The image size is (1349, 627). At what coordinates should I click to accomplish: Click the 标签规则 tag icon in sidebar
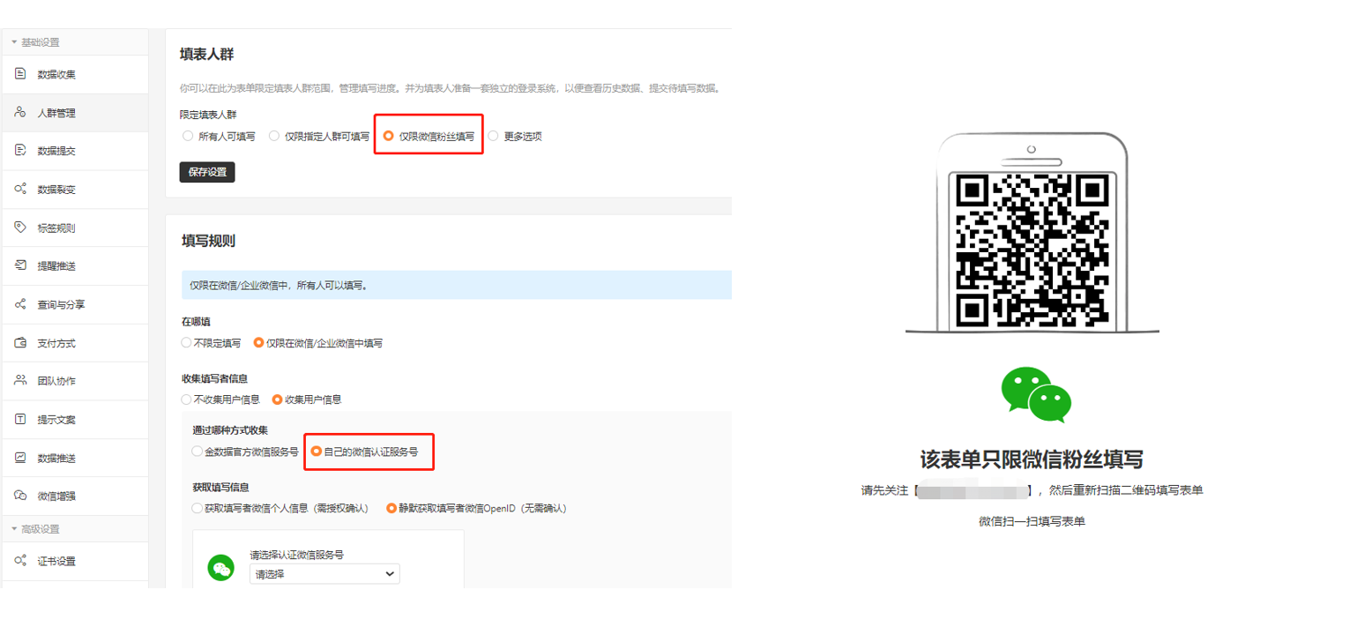(x=20, y=228)
